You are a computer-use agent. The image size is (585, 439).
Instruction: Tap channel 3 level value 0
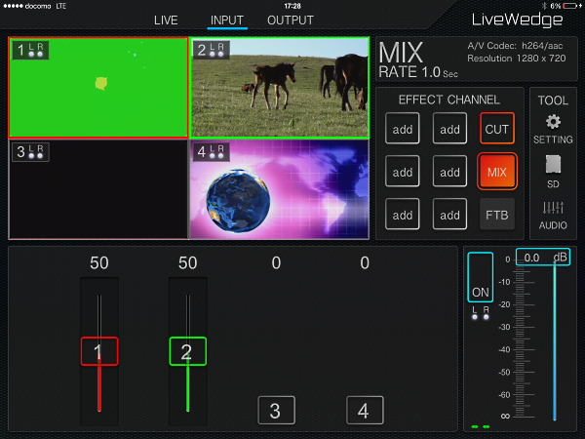(276, 262)
